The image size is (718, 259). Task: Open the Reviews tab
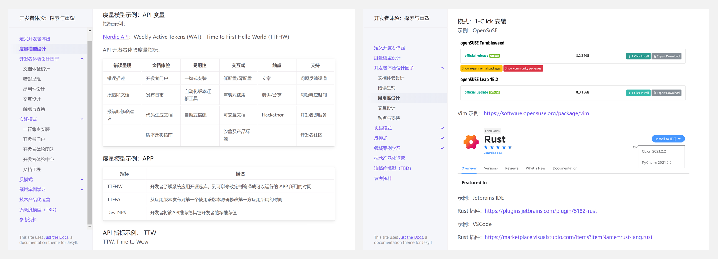(511, 168)
